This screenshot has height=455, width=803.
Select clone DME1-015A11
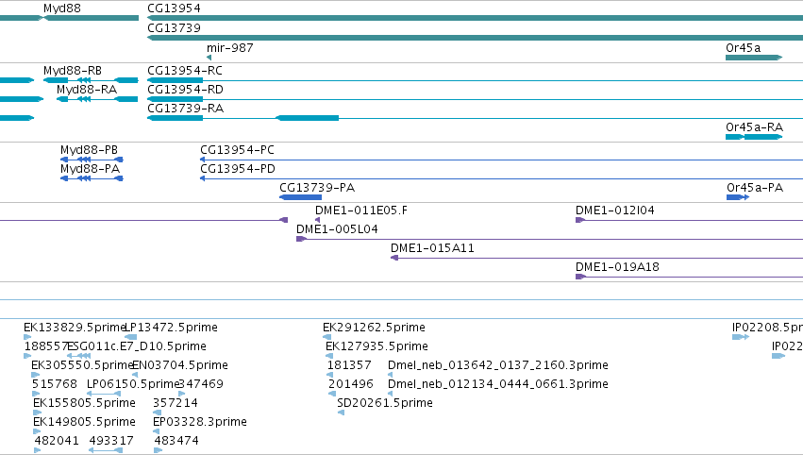point(432,248)
